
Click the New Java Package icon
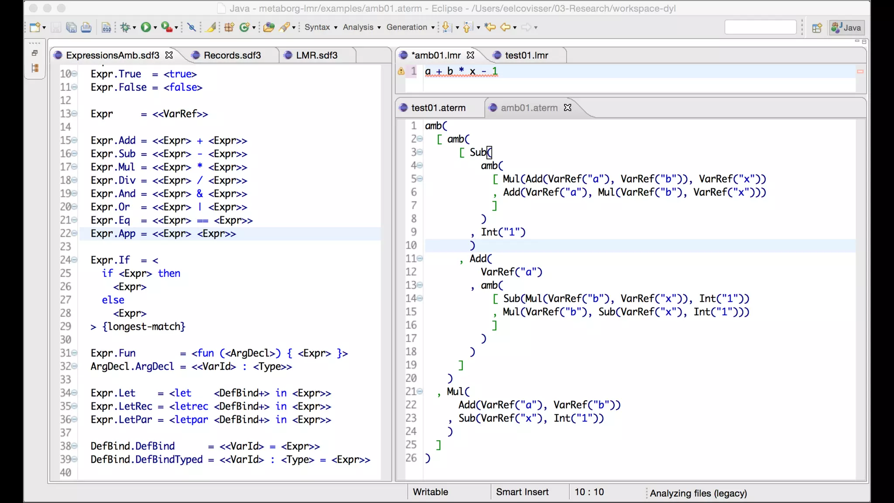229,28
